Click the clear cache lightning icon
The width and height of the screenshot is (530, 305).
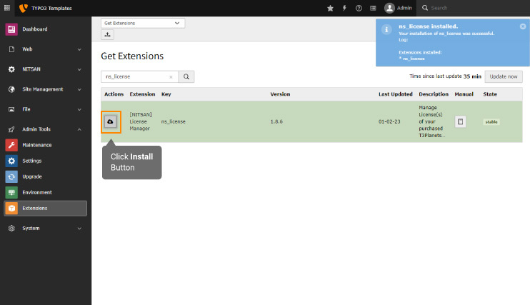click(344, 8)
